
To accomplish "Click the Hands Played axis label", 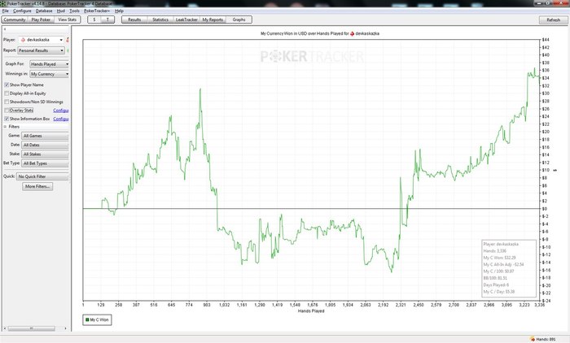I will point(311,311).
